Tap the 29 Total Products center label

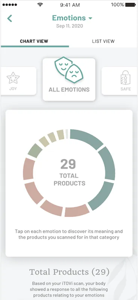pyautogui.click(x=69, y=172)
